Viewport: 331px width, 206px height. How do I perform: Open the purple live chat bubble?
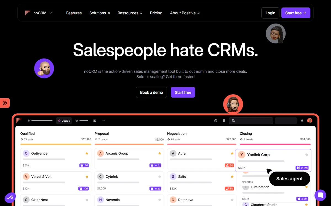coord(320,195)
